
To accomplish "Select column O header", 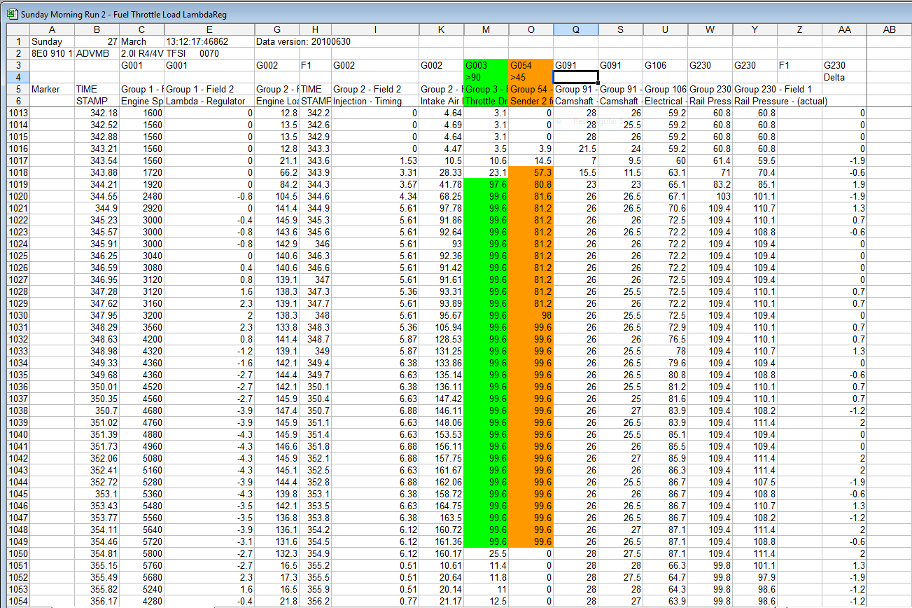I will (x=531, y=29).
